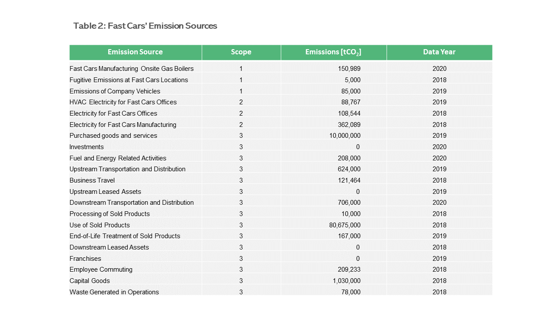The image size is (556, 313).
Task: Click emissions value 108,544
Action: tap(349, 113)
